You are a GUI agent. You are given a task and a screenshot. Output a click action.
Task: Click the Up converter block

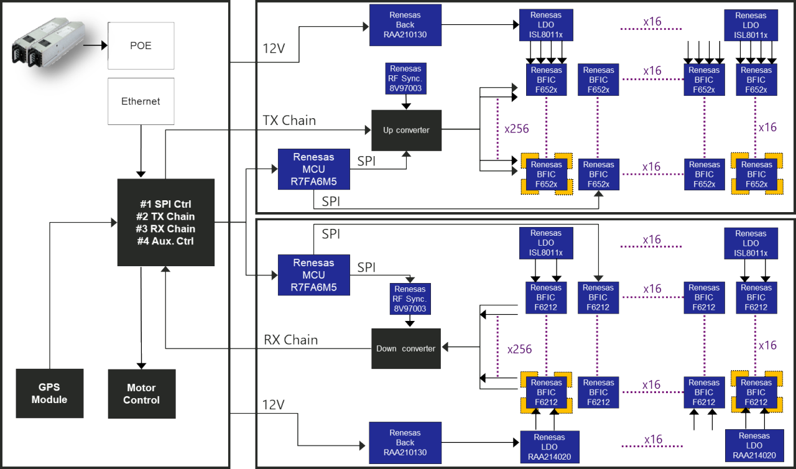click(406, 130)
